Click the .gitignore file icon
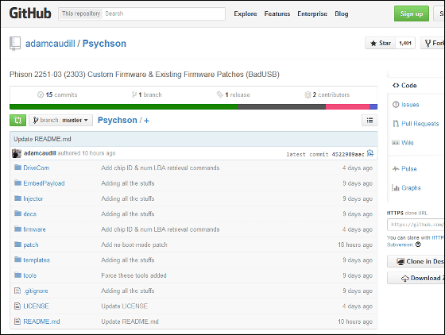Screen dimensions: 445x335 pos(17,291)
